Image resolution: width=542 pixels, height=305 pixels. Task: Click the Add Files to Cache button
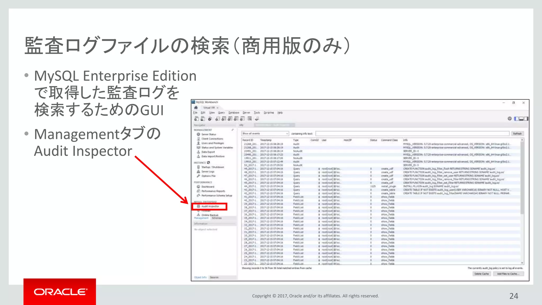pyautogui.click(x=508, y=274)
